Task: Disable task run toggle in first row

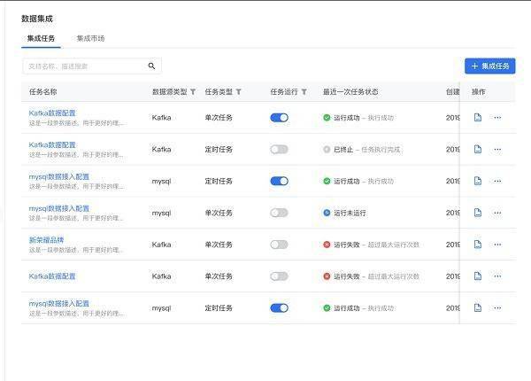Action: [279, 117]
